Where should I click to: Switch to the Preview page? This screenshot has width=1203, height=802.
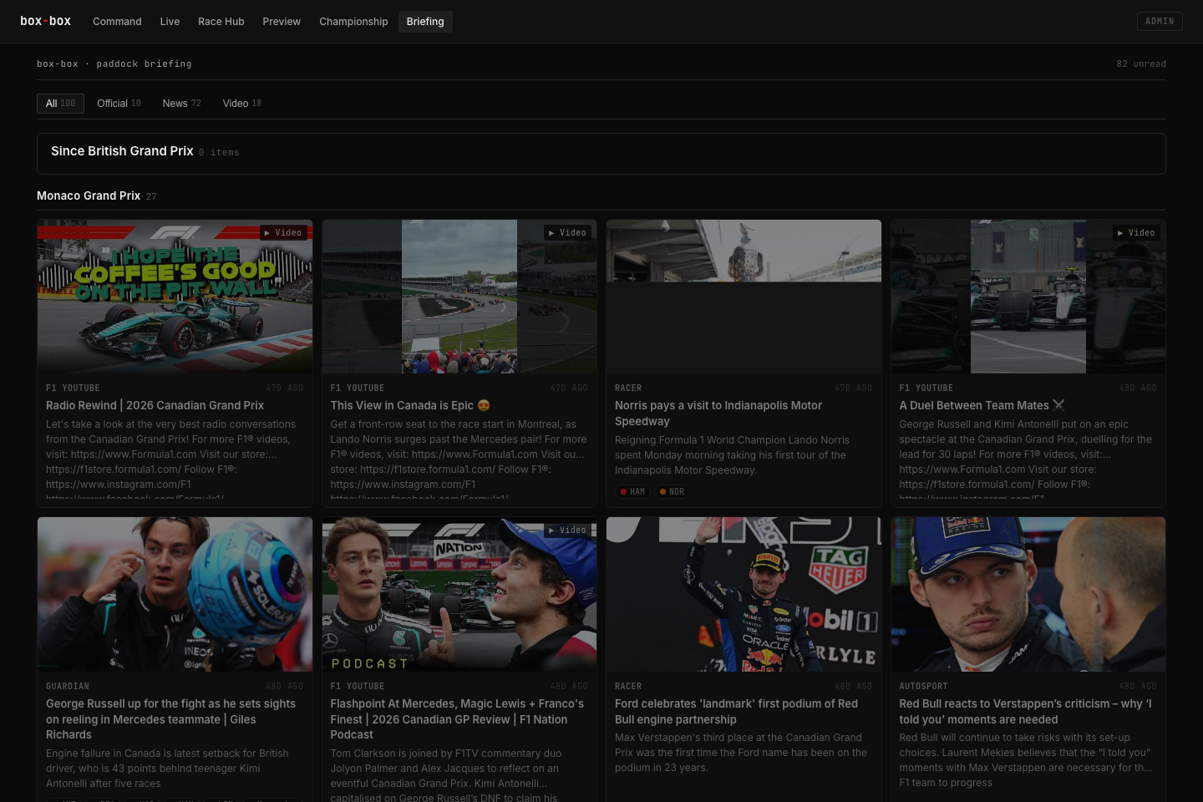[x=282, y=22]
